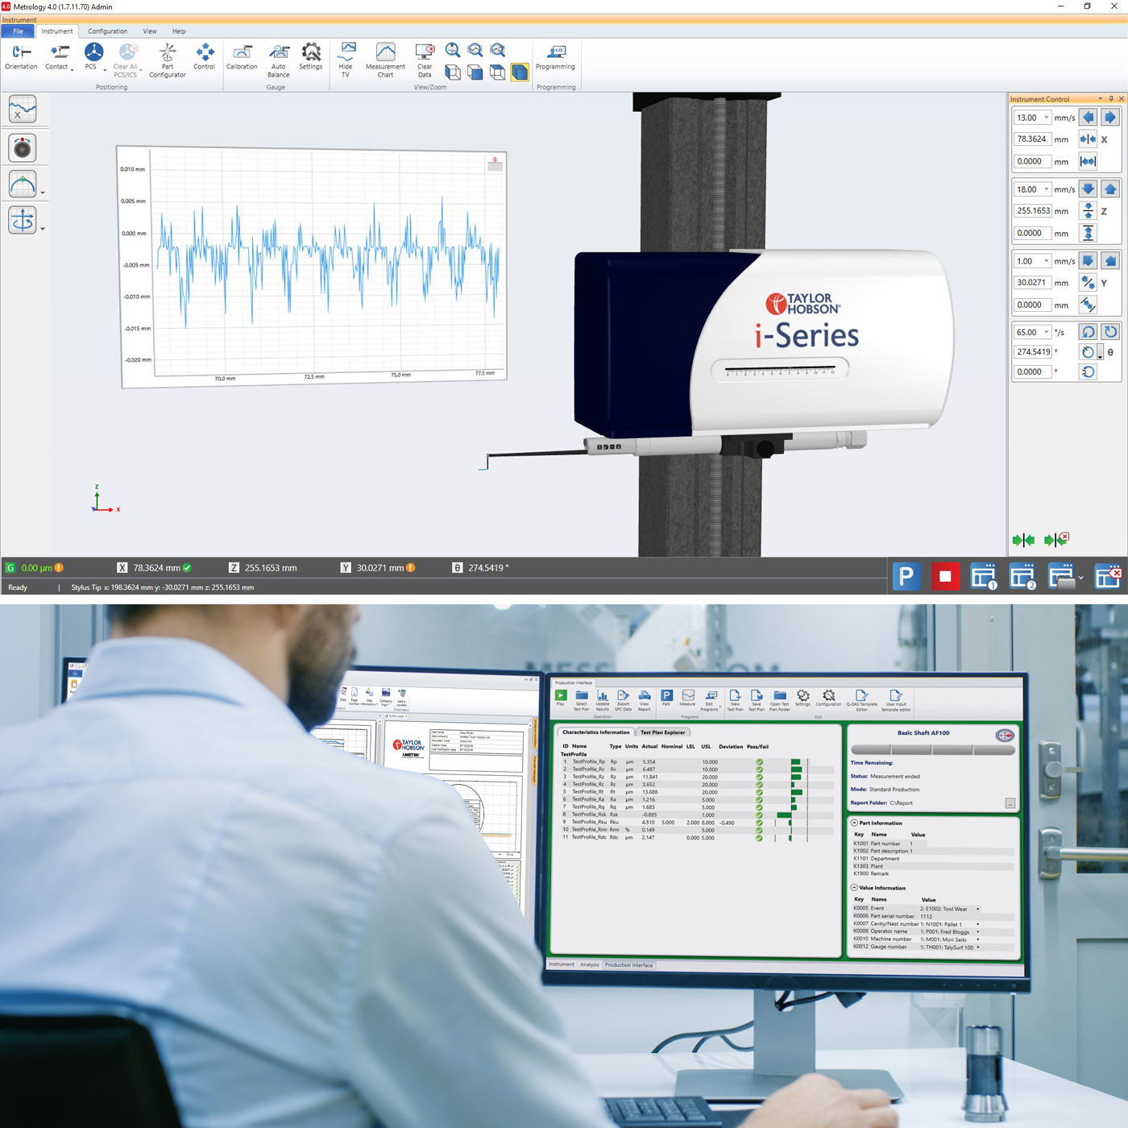Toggle the isometric view cube highlighted in yellow
The image size is (1128, 1128).
[x=519, y=72]
